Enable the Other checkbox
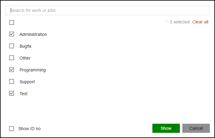 coord(12,58)
